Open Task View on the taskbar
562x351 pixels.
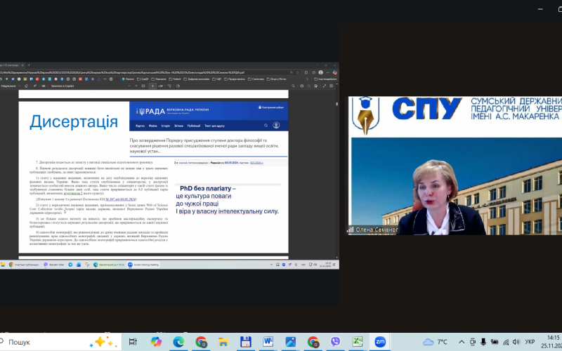pyautogui.click(x=133, y=341)
